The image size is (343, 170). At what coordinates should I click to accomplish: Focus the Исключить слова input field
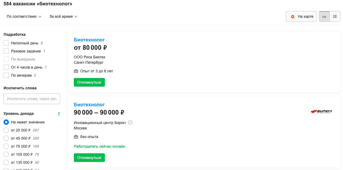click(x=32, y=99)
